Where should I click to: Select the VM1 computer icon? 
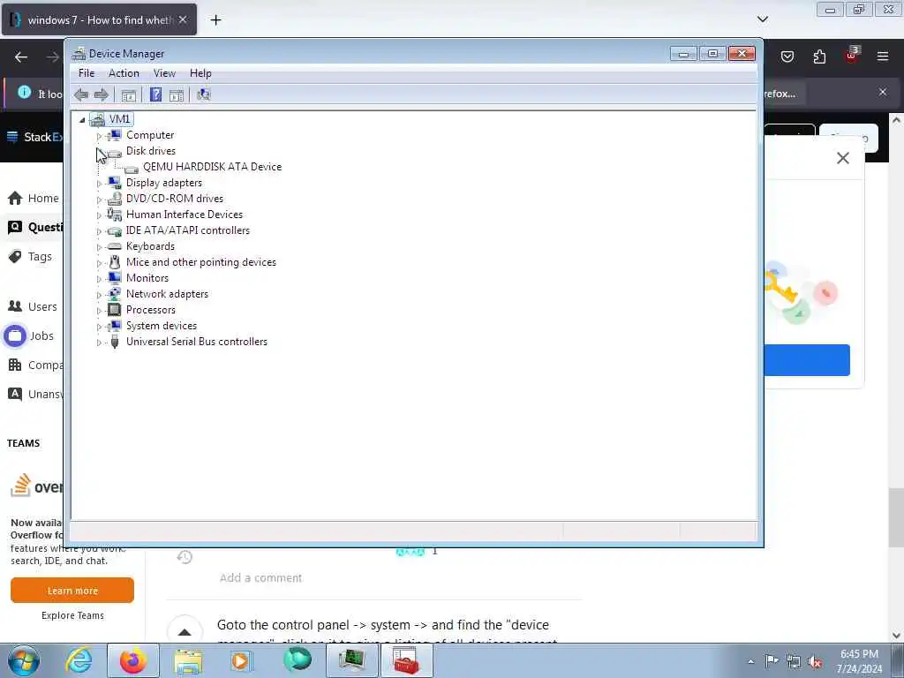click(x=97, y=119)
